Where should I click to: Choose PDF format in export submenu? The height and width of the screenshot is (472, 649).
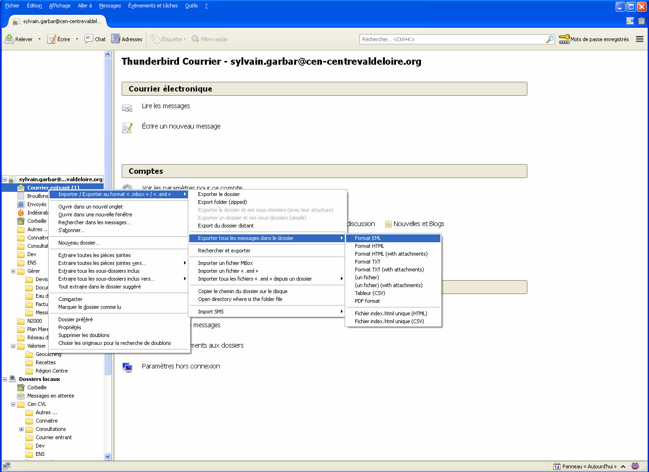pyautogui.click(x=367, y=301)
